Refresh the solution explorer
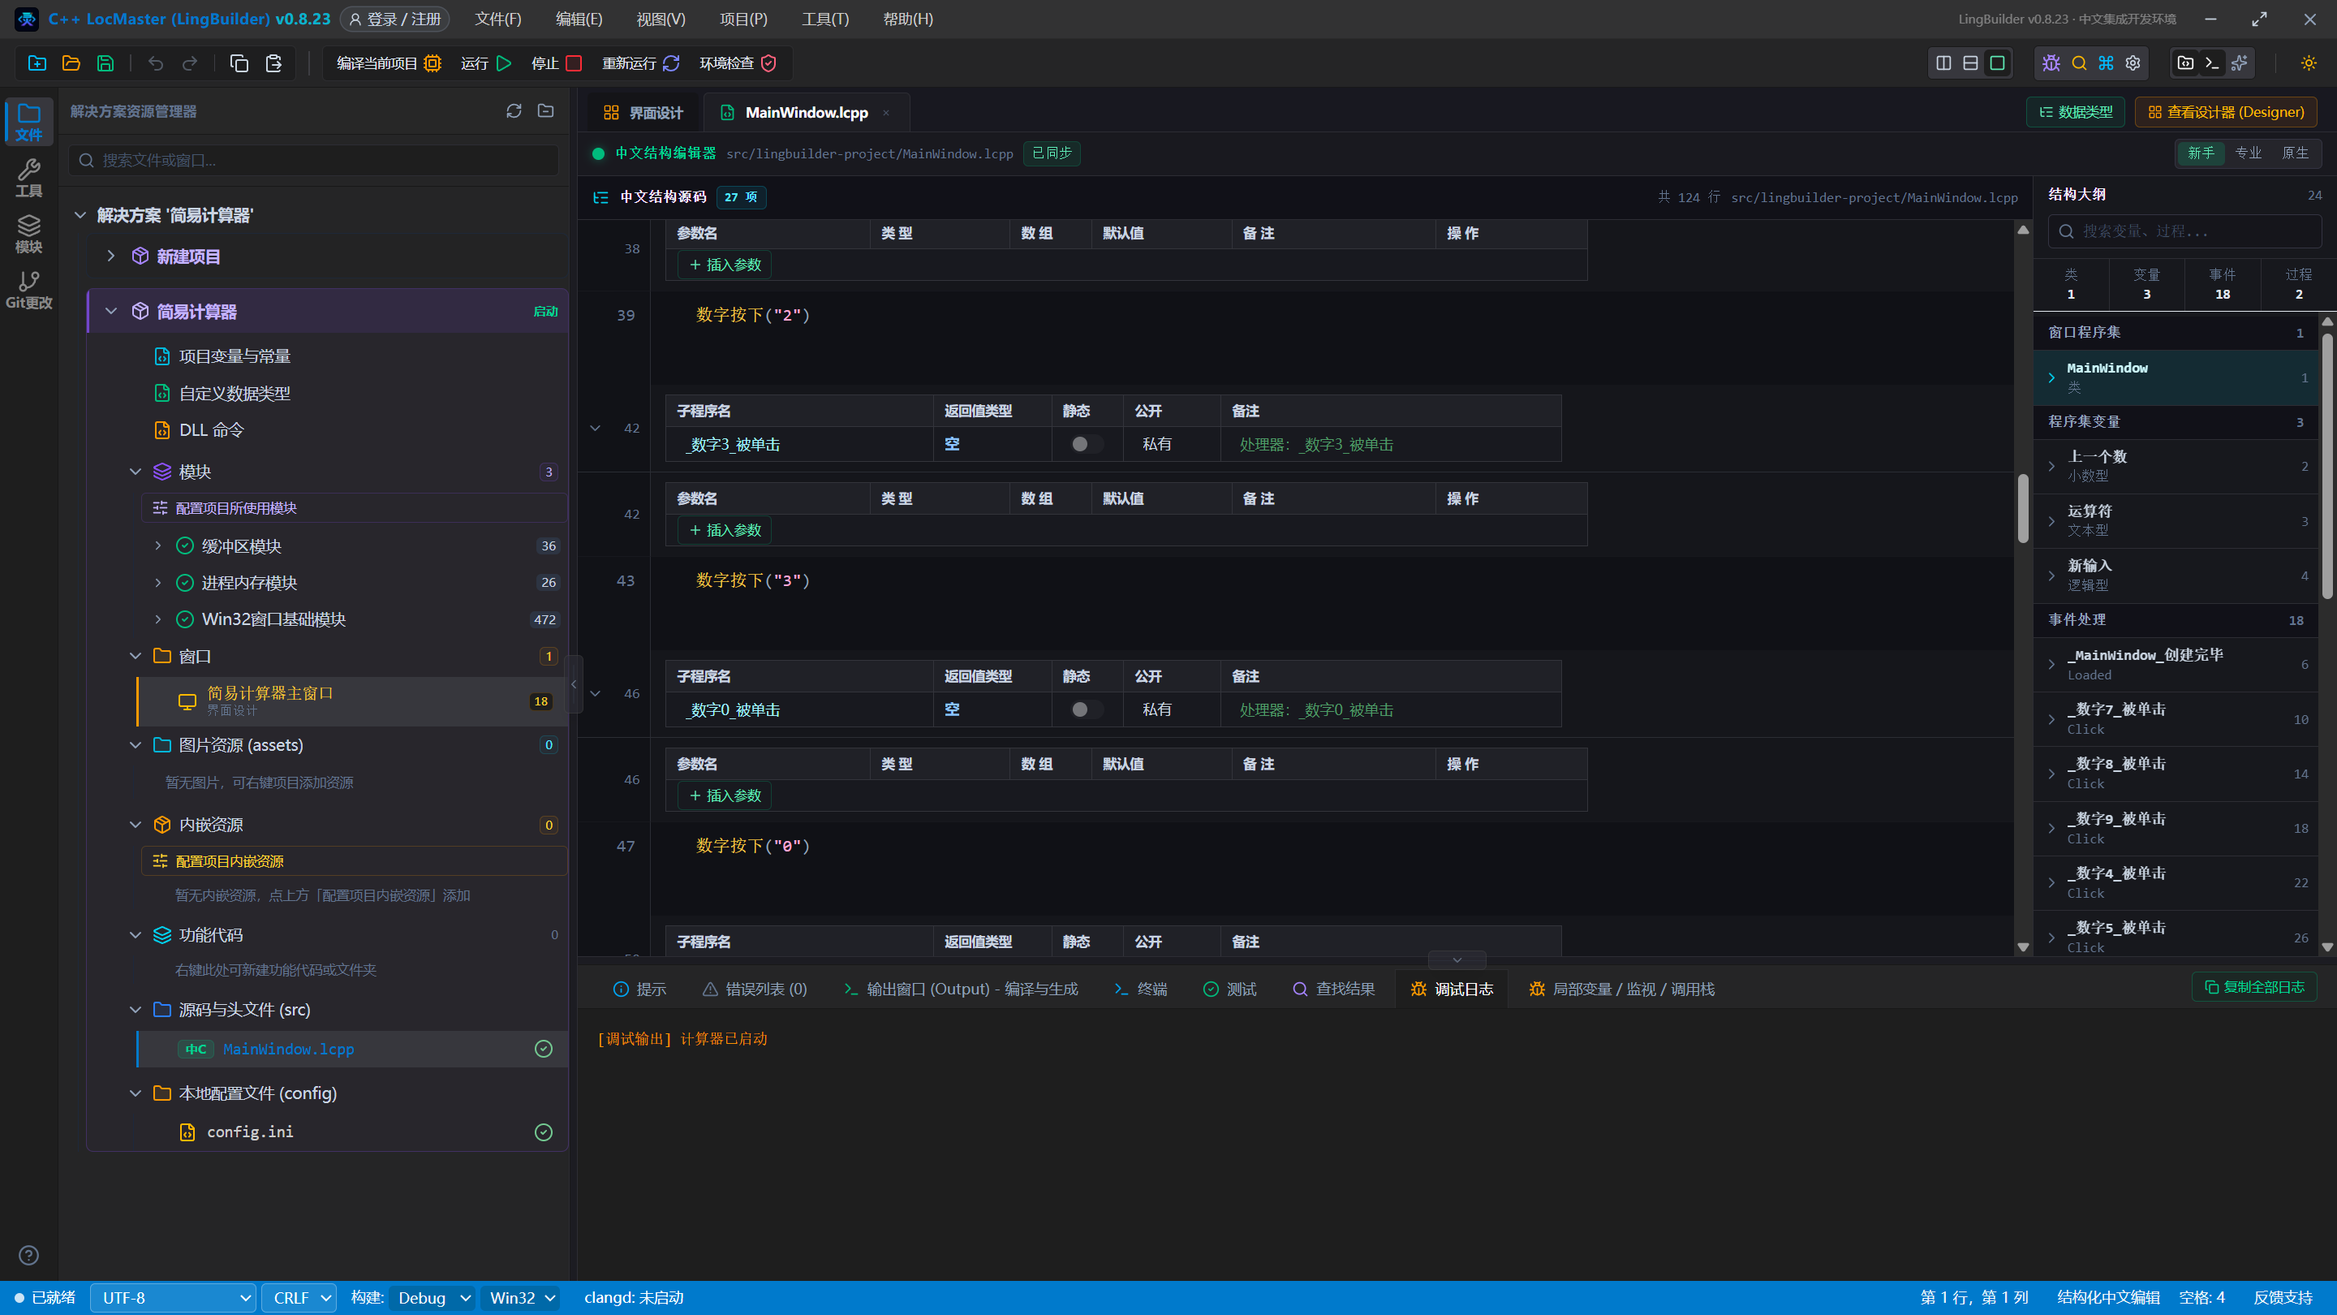 click(514, 110)
